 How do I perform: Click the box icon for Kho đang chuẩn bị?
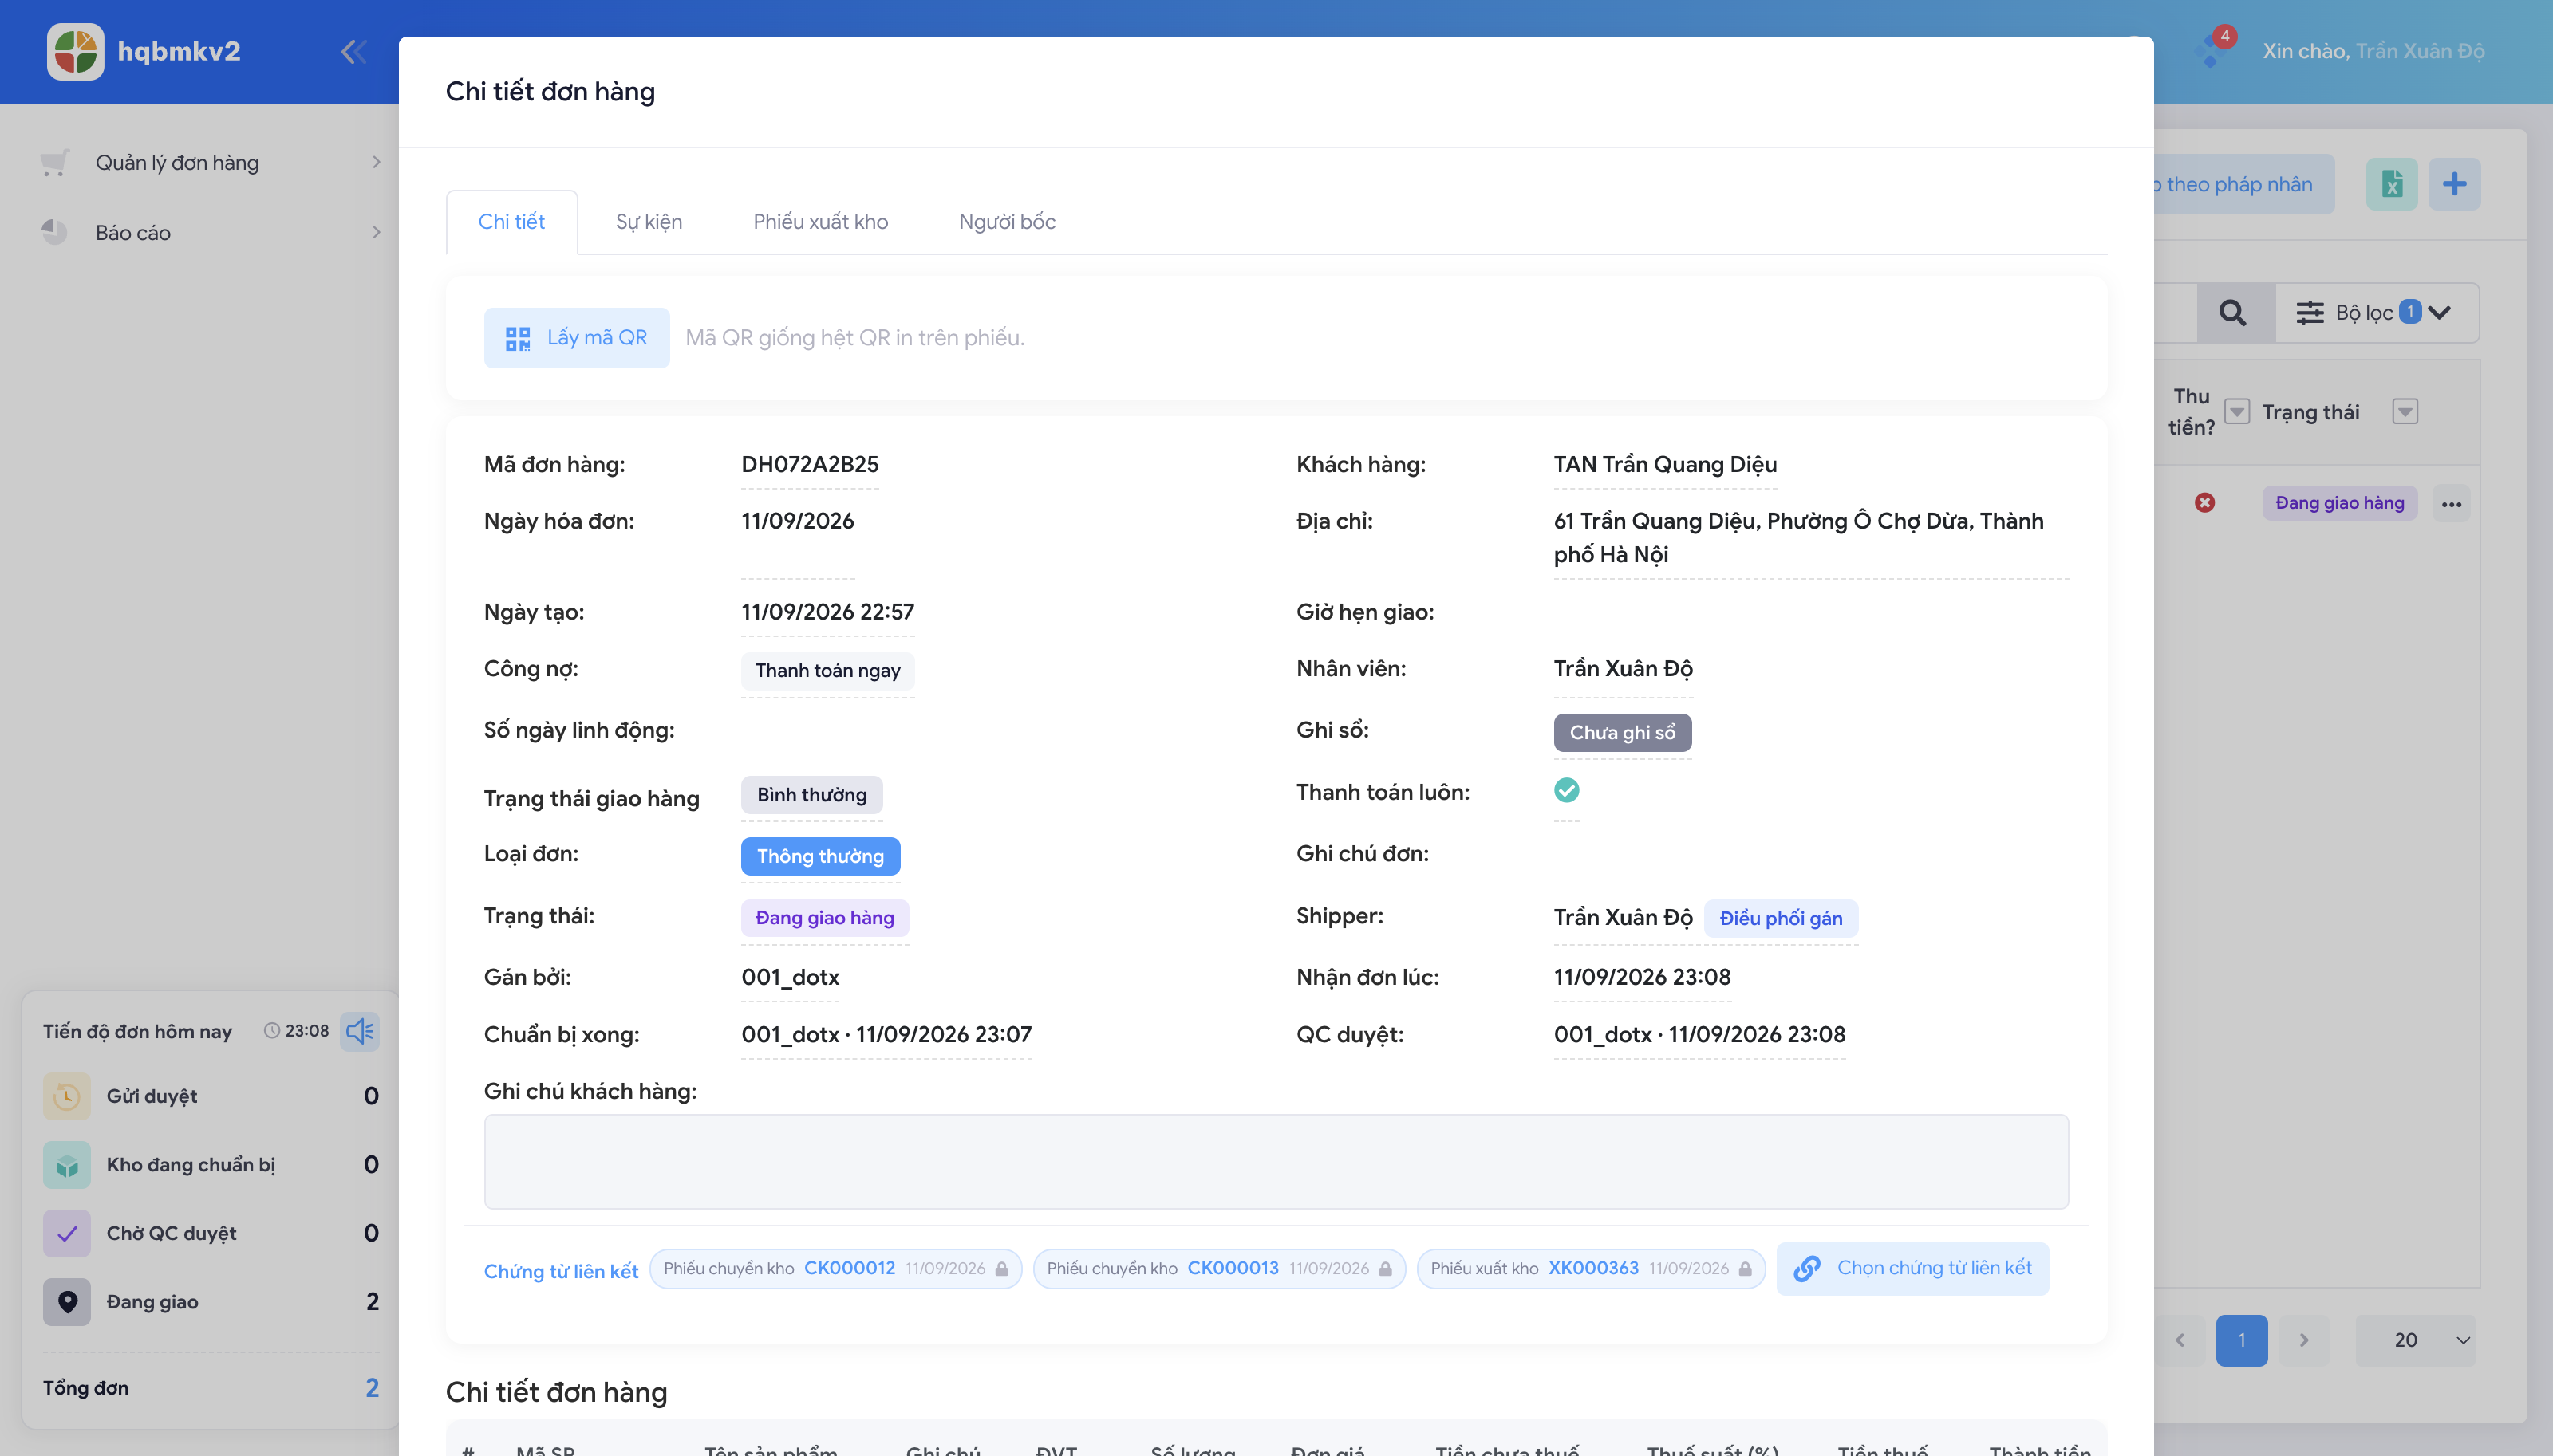67,1165
